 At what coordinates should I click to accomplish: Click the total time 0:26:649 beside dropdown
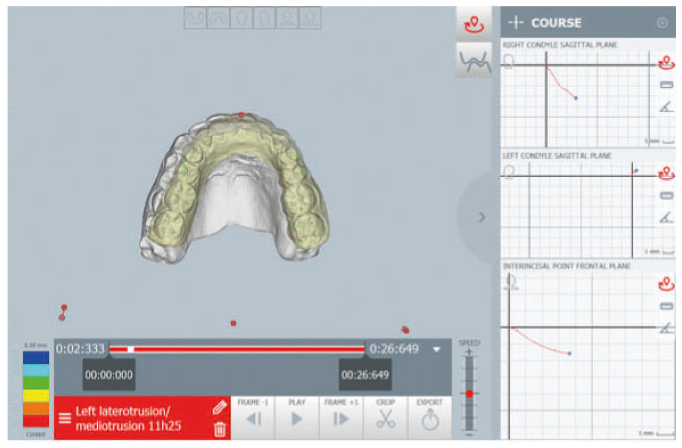pos(394,349)
